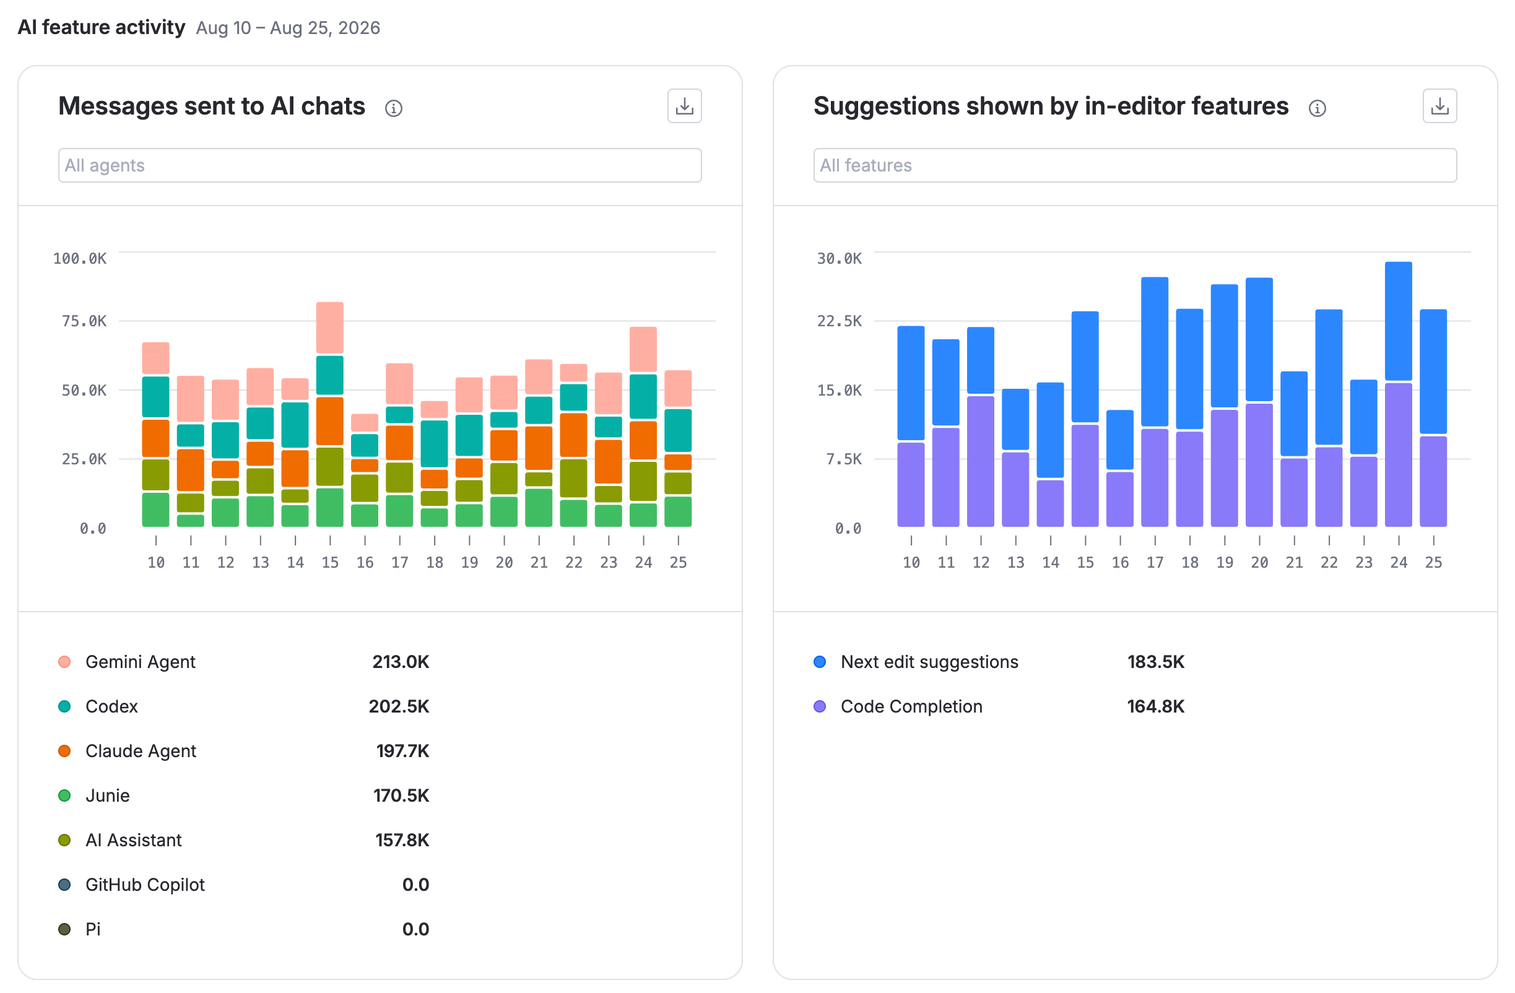Open info tooltip for Messages sent to AI chats

coord(393,108)
